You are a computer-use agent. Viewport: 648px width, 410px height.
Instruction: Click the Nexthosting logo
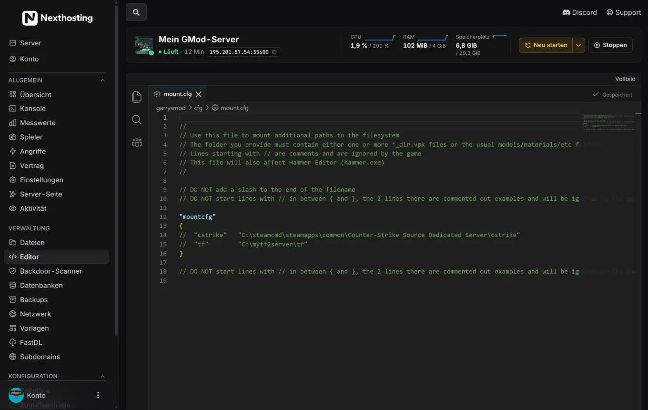pos(58,18)
